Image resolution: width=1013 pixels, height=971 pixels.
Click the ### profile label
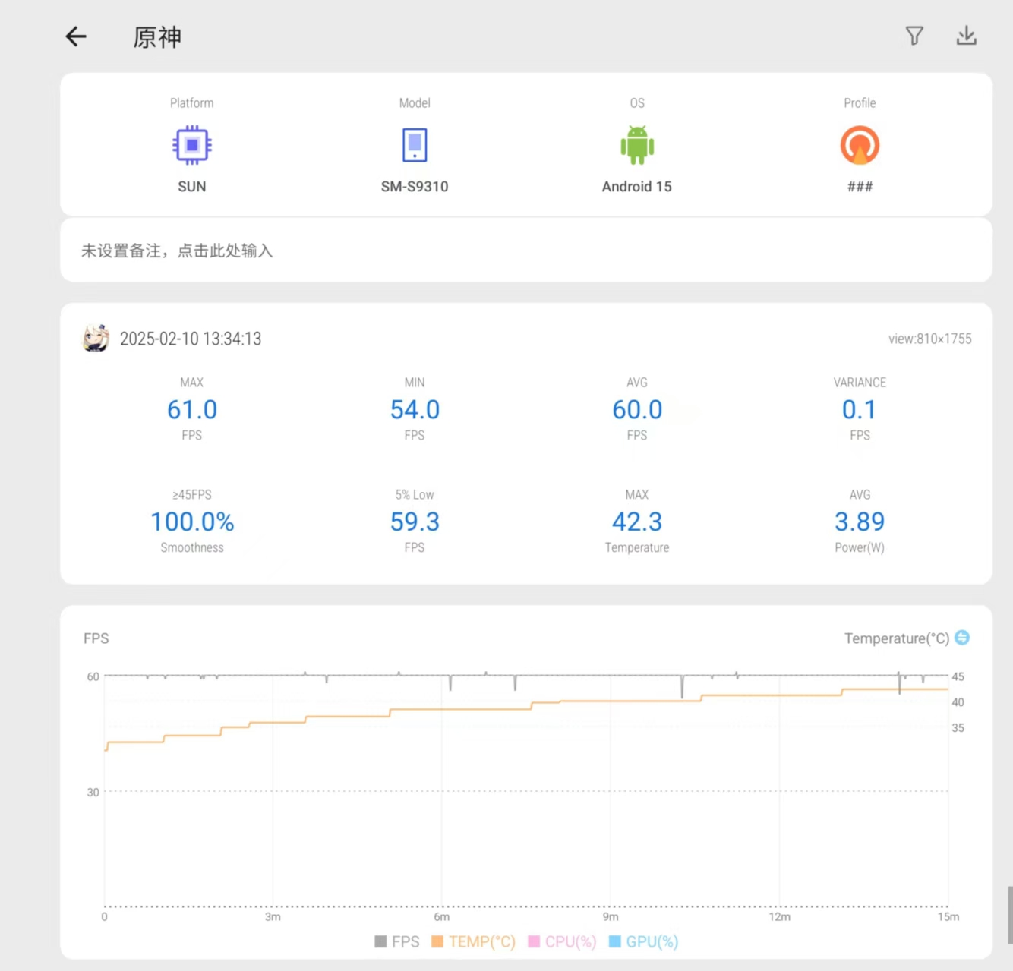[x=860, y=187]
